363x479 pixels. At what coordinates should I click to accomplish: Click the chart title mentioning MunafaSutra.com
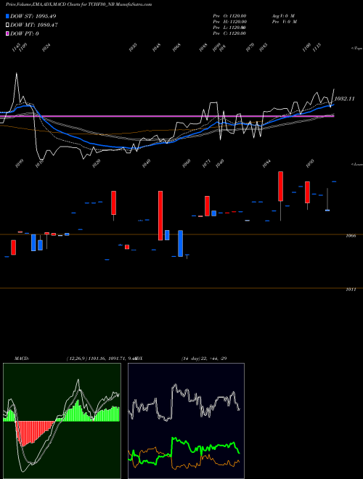[x=78, y=4]
